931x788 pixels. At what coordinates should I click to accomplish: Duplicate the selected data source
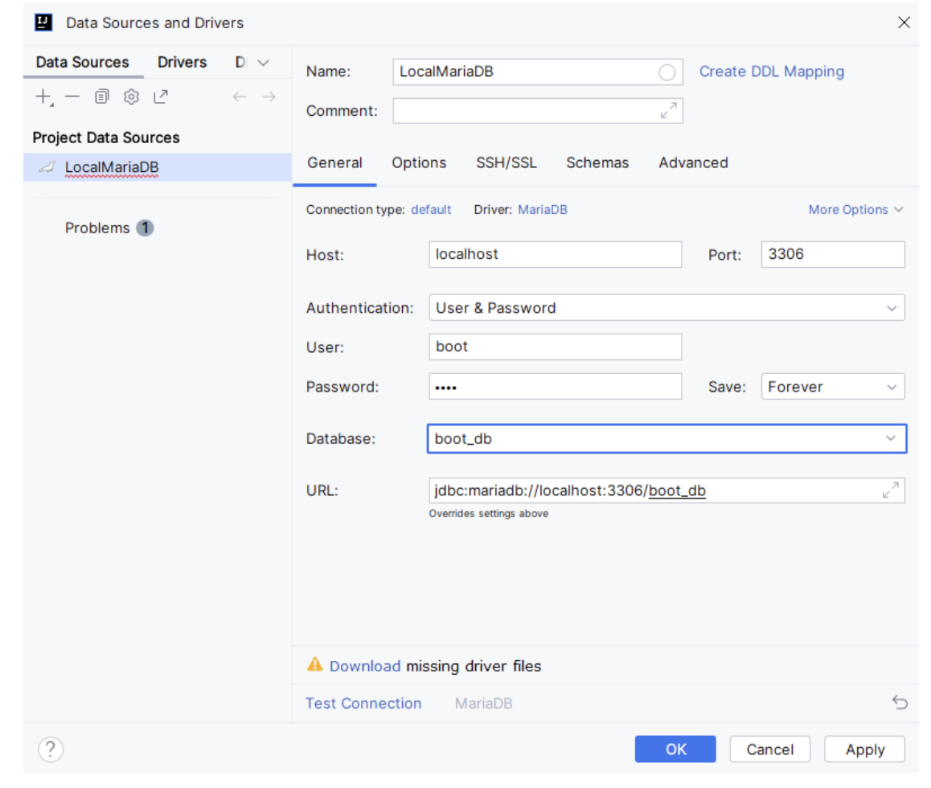(102, 96)
